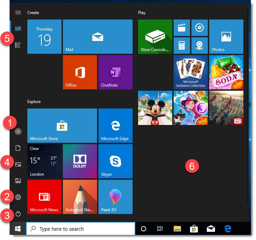Click the Create group header
This screenshot has width=256, height=240.
[33, 13]
